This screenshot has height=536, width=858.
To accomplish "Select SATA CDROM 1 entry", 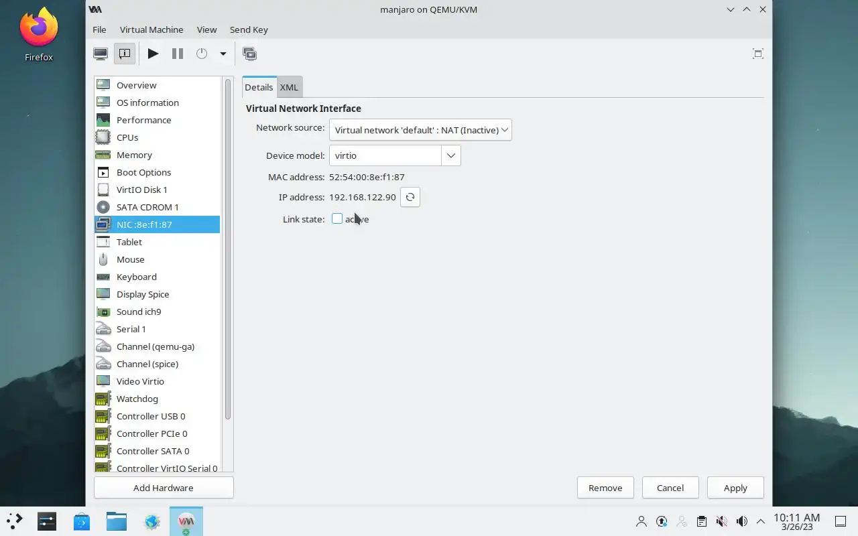I will [x=157, y=207].
